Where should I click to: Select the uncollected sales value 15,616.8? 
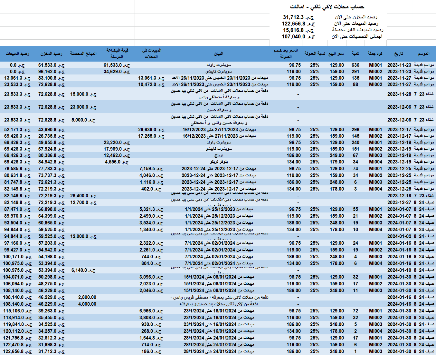[299, 30]
